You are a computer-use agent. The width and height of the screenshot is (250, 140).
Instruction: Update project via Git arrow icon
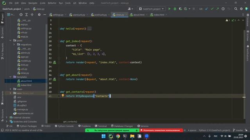tap(207, 9)
